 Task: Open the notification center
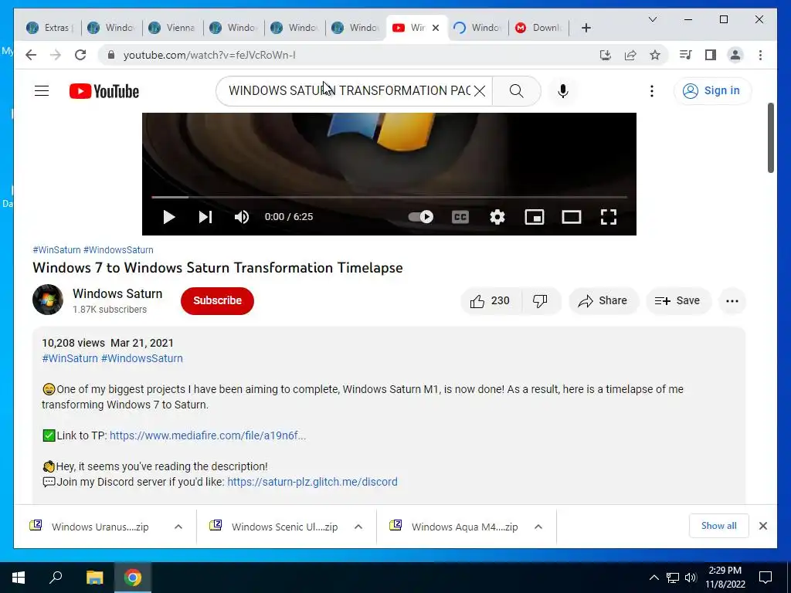(x=766, y=578)
